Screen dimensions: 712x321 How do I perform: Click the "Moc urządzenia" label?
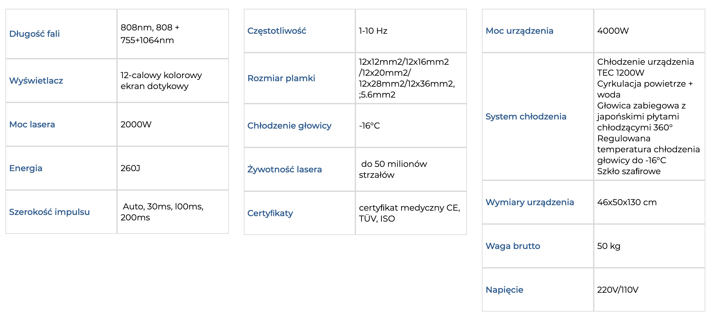point(520,31)
